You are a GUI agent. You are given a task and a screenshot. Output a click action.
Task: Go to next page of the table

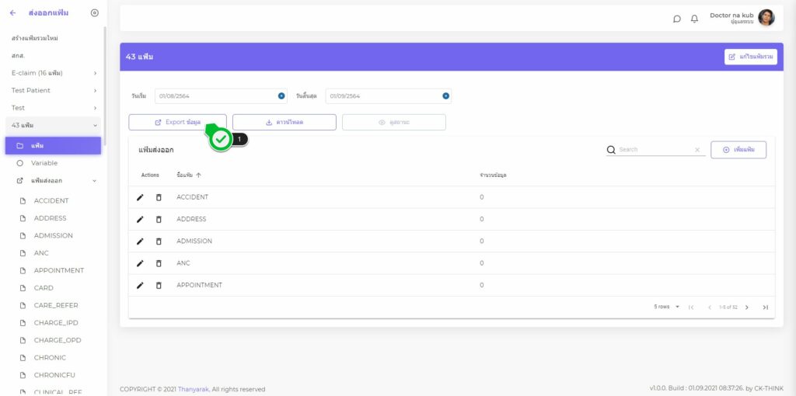pyautogui.click(x=747, y=307)
